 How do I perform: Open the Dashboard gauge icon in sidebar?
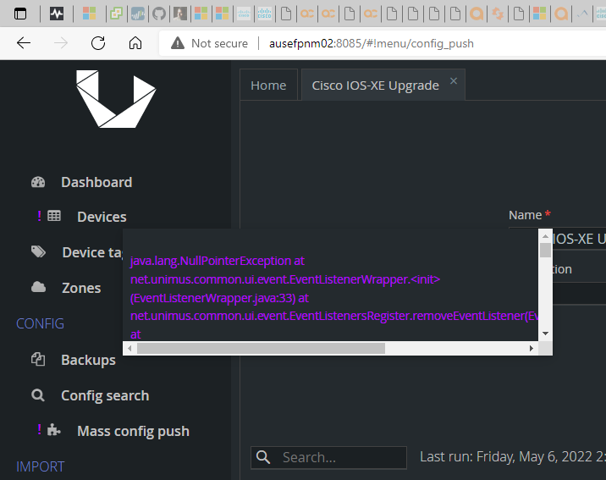[x=38, y=182]
